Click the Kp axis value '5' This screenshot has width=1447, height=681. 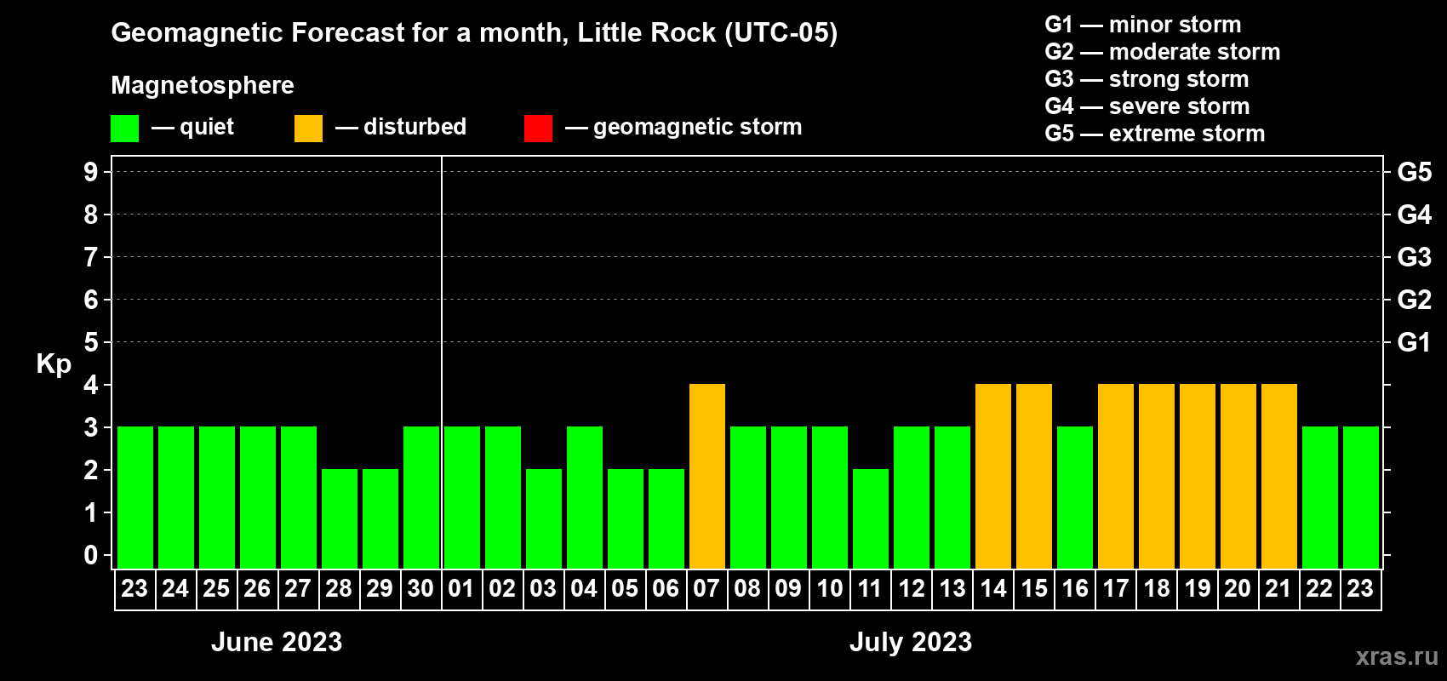point(91,342)
